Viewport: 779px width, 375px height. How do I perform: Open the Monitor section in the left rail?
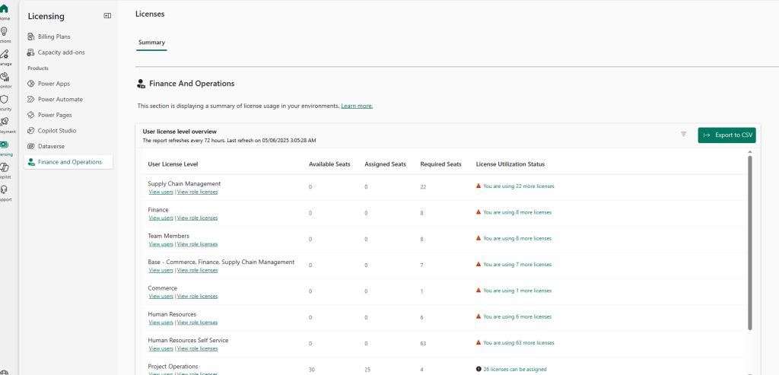click(x=4, y=79)
